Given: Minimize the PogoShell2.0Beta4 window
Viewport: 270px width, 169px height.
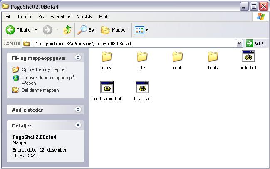Looking at the screenshot, I should 244,7.
